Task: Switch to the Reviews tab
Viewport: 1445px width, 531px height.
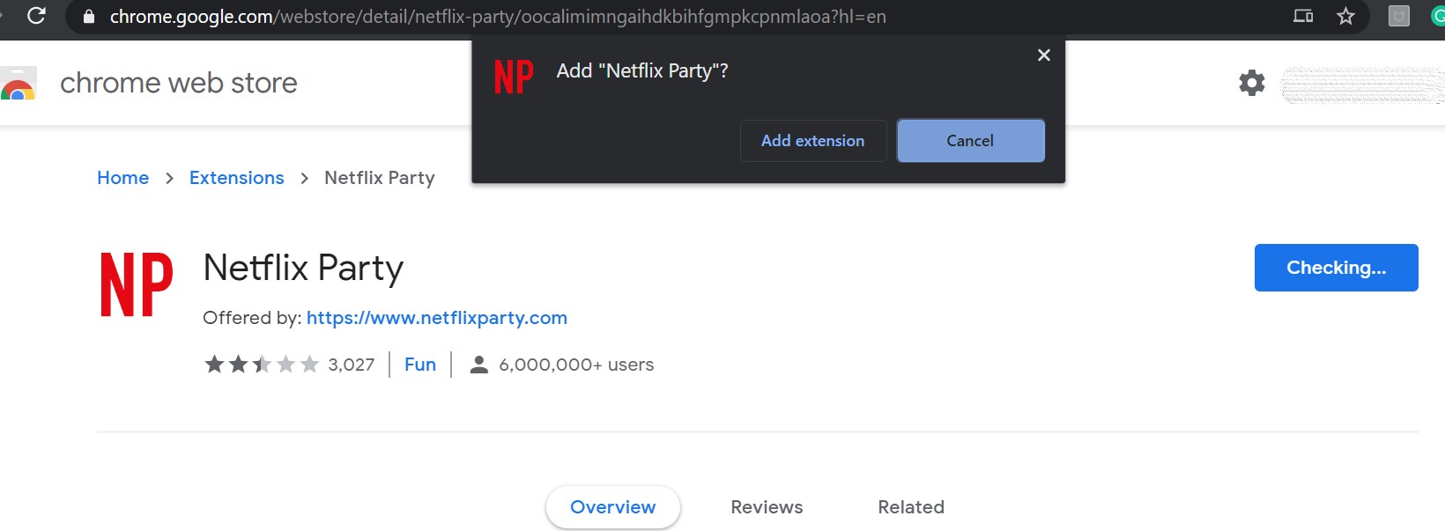Action: pos(767,507)
